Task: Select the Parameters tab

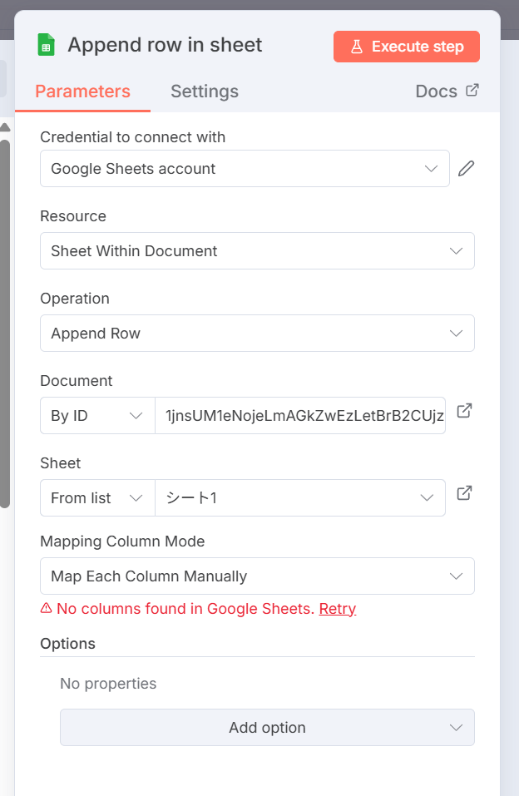Action: 82,91
